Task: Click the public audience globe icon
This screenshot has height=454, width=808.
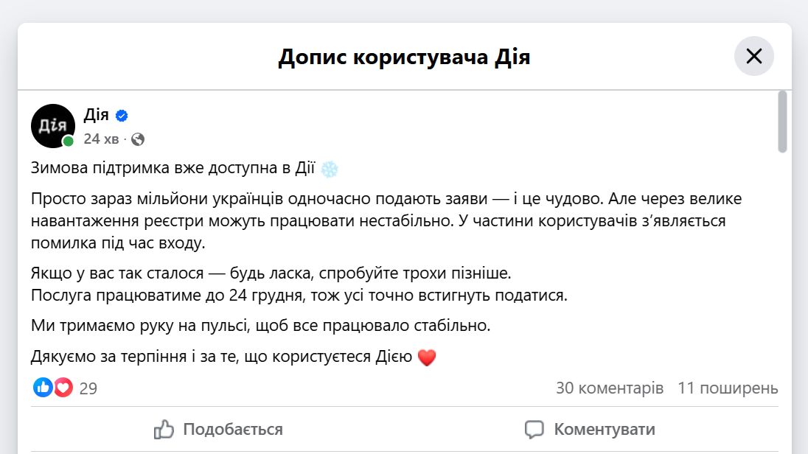Action: (138, 139)
